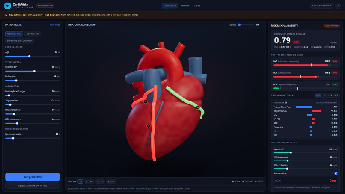Click the Tinversion row label
The height and width of the screenshot is (194, 345).
click(278, 127)
